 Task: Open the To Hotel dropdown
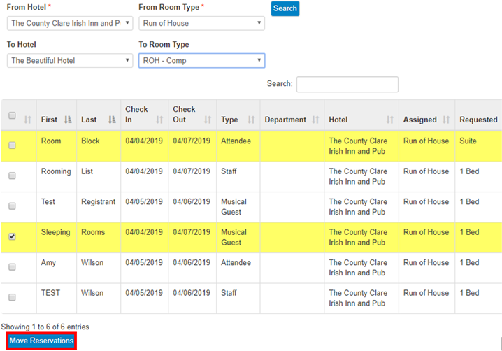pos(69,61)
